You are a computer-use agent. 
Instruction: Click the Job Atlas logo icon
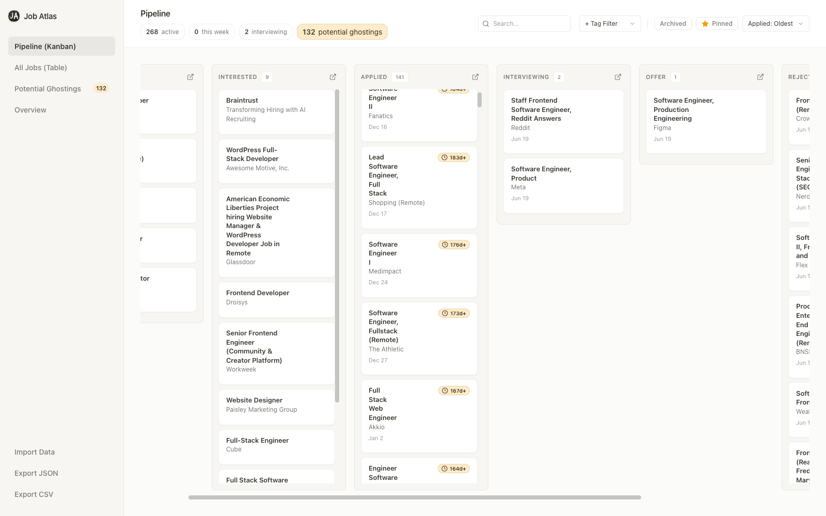(x=14, y=16)
